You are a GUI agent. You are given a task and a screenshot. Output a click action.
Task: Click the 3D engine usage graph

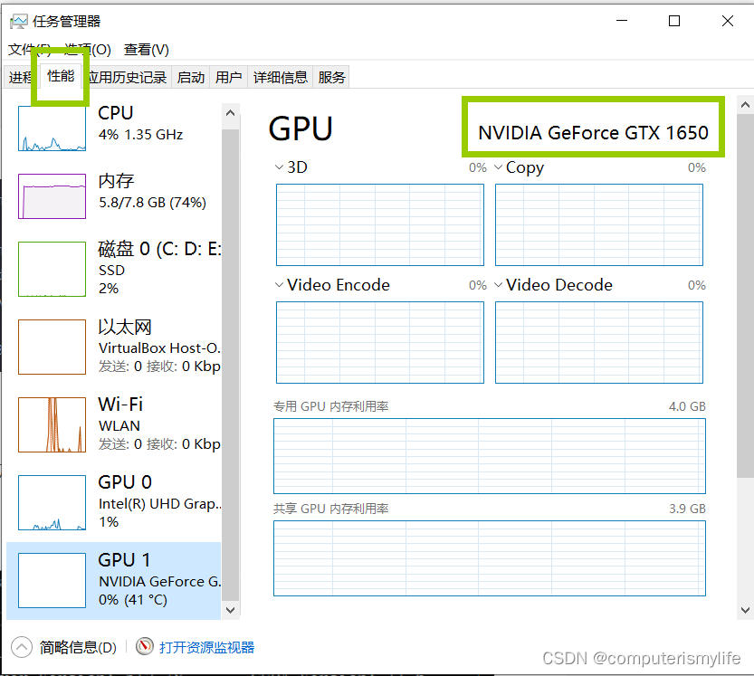(380, 224)
